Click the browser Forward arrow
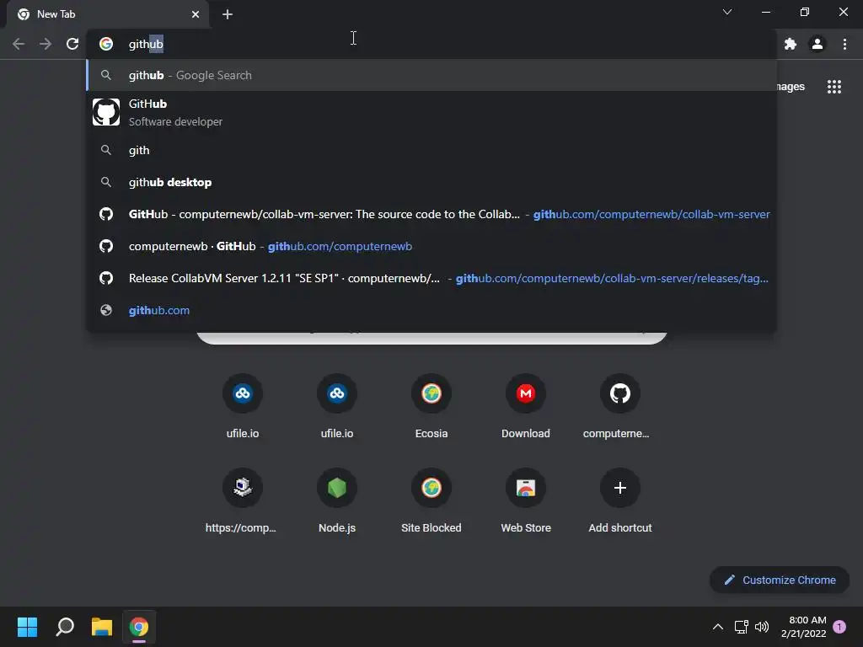This screenshot has height=647, width=863. [x=46, y=44]
